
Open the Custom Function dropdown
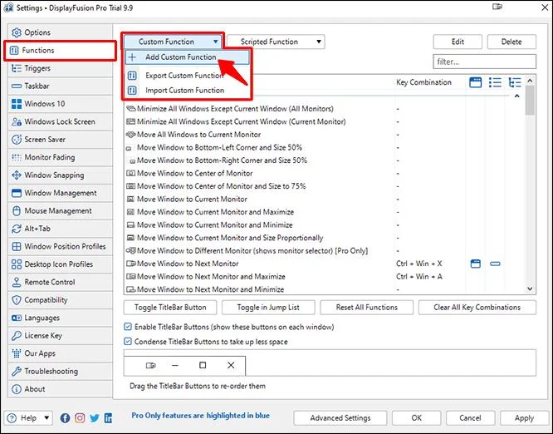tap(173, 42)
